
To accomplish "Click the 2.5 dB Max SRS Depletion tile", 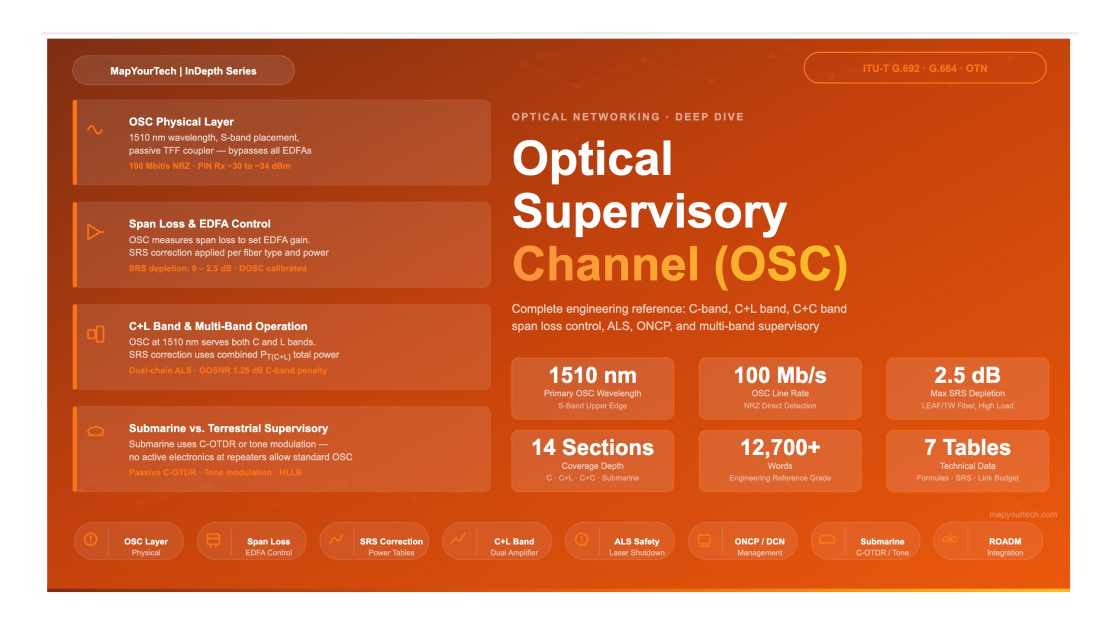I will pos(967,389).
